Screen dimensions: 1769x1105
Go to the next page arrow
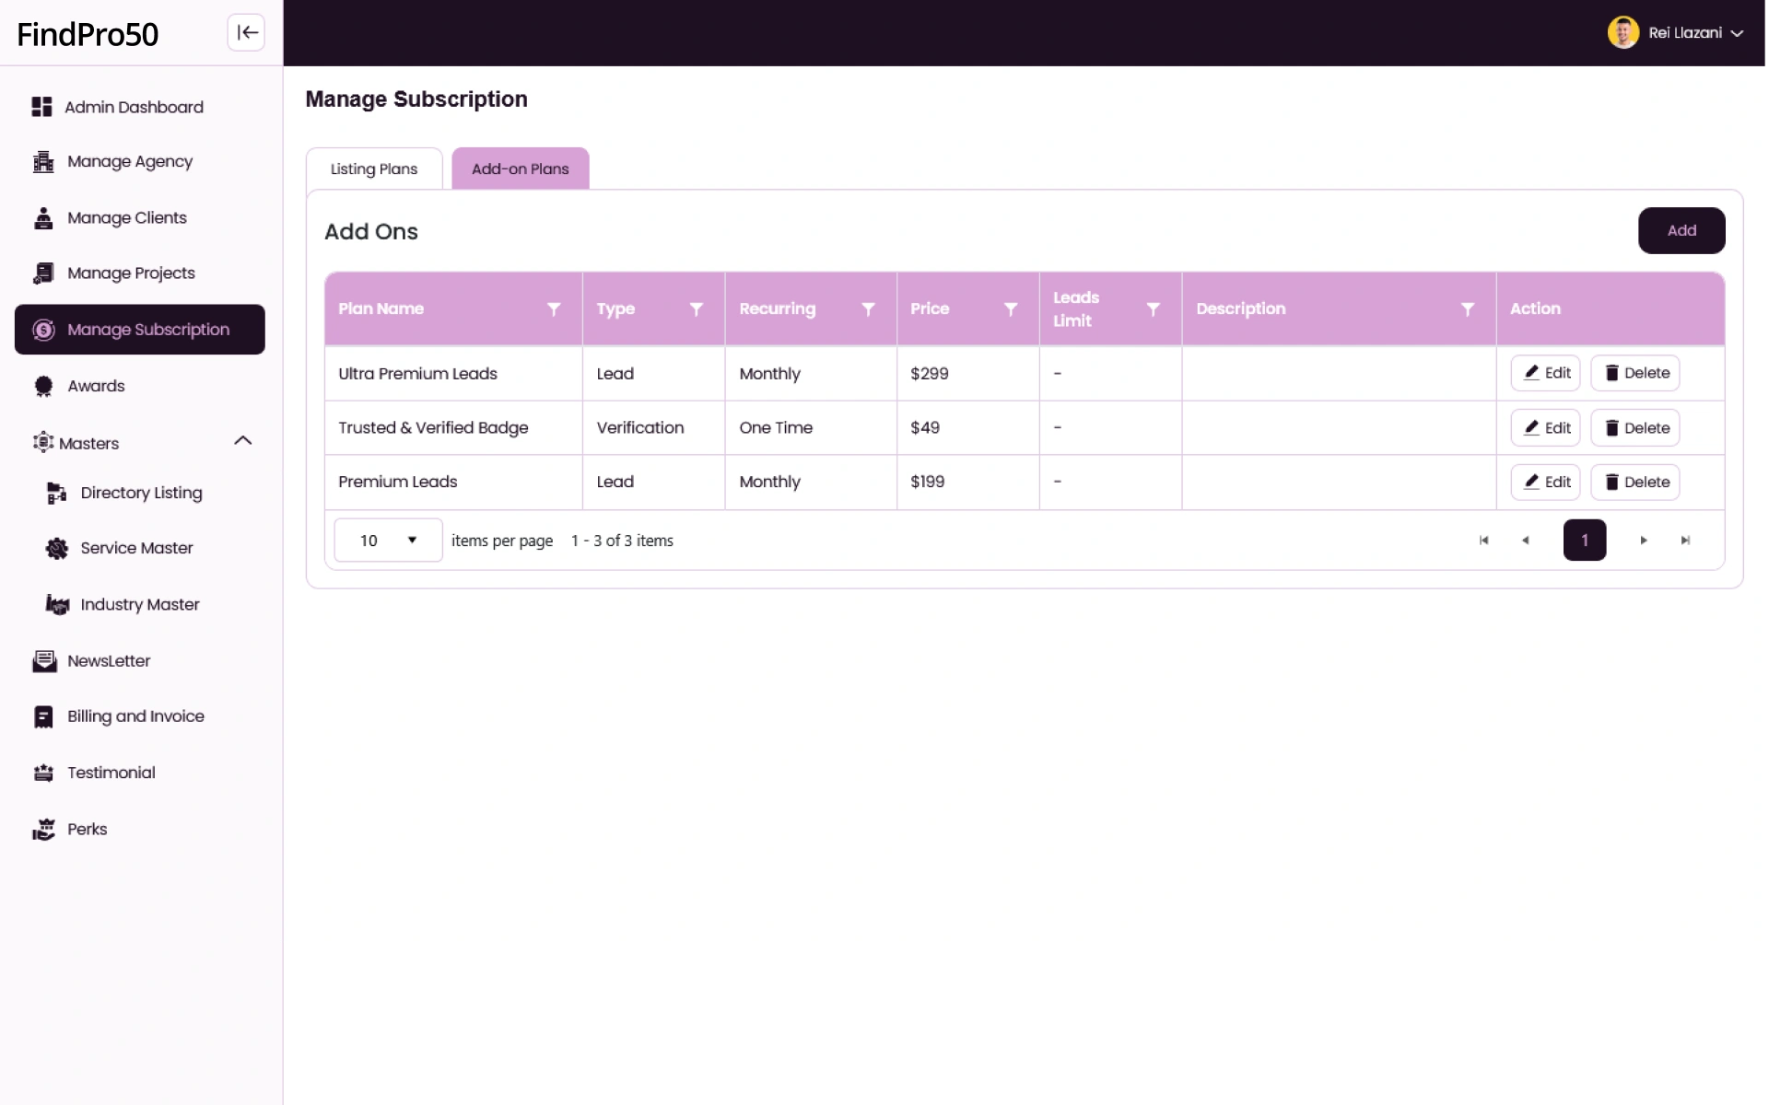(x=1644, y=541)
